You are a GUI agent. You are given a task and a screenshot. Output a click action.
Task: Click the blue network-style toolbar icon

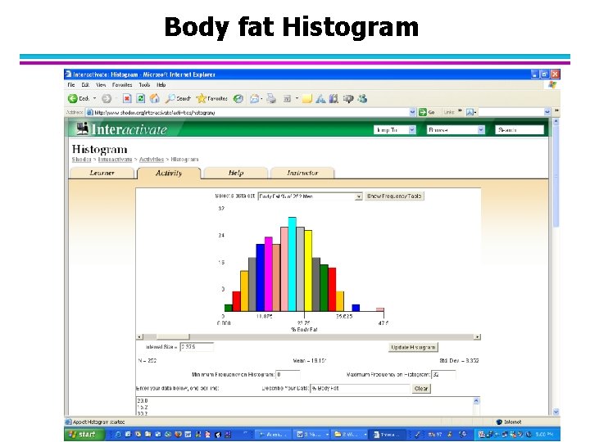point(320,99)
